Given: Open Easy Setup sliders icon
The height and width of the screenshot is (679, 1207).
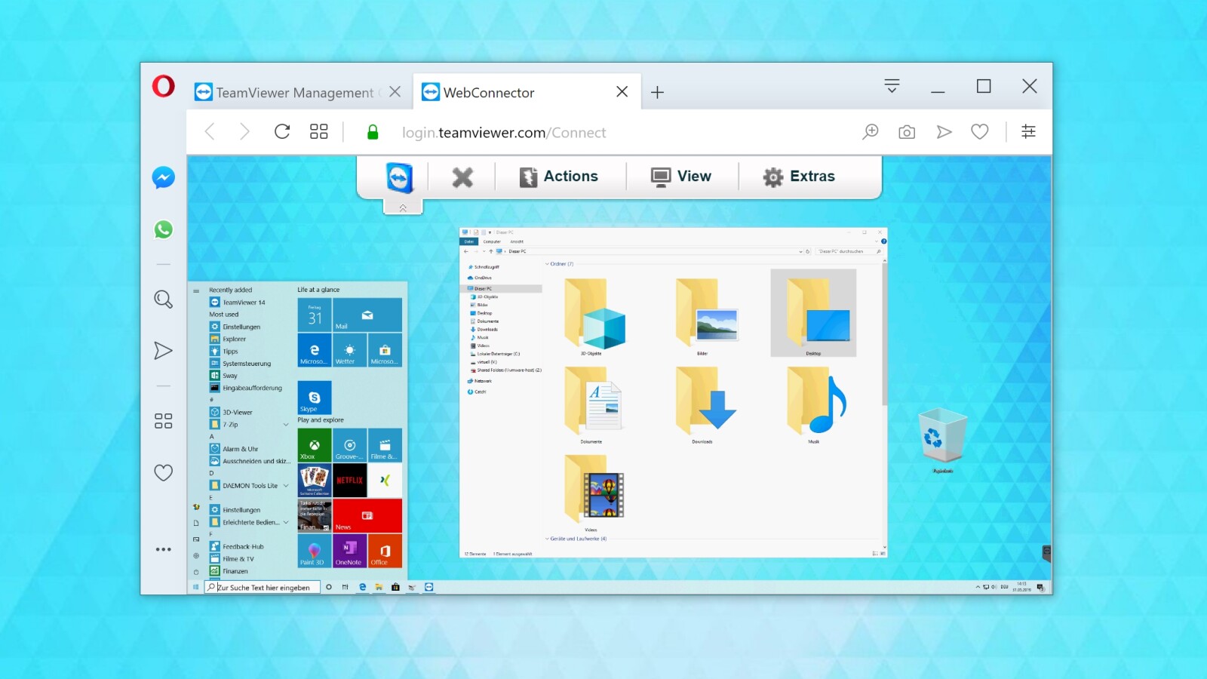Looking at the screenshot, I should click(1028, 132).
